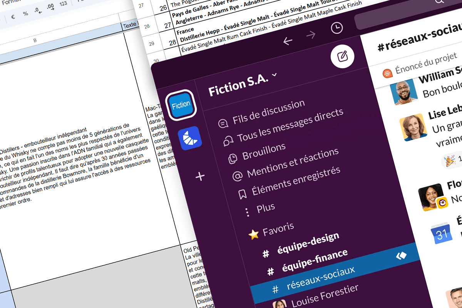
Task: Open Lise's profile avatar
Action: point(413,127)
